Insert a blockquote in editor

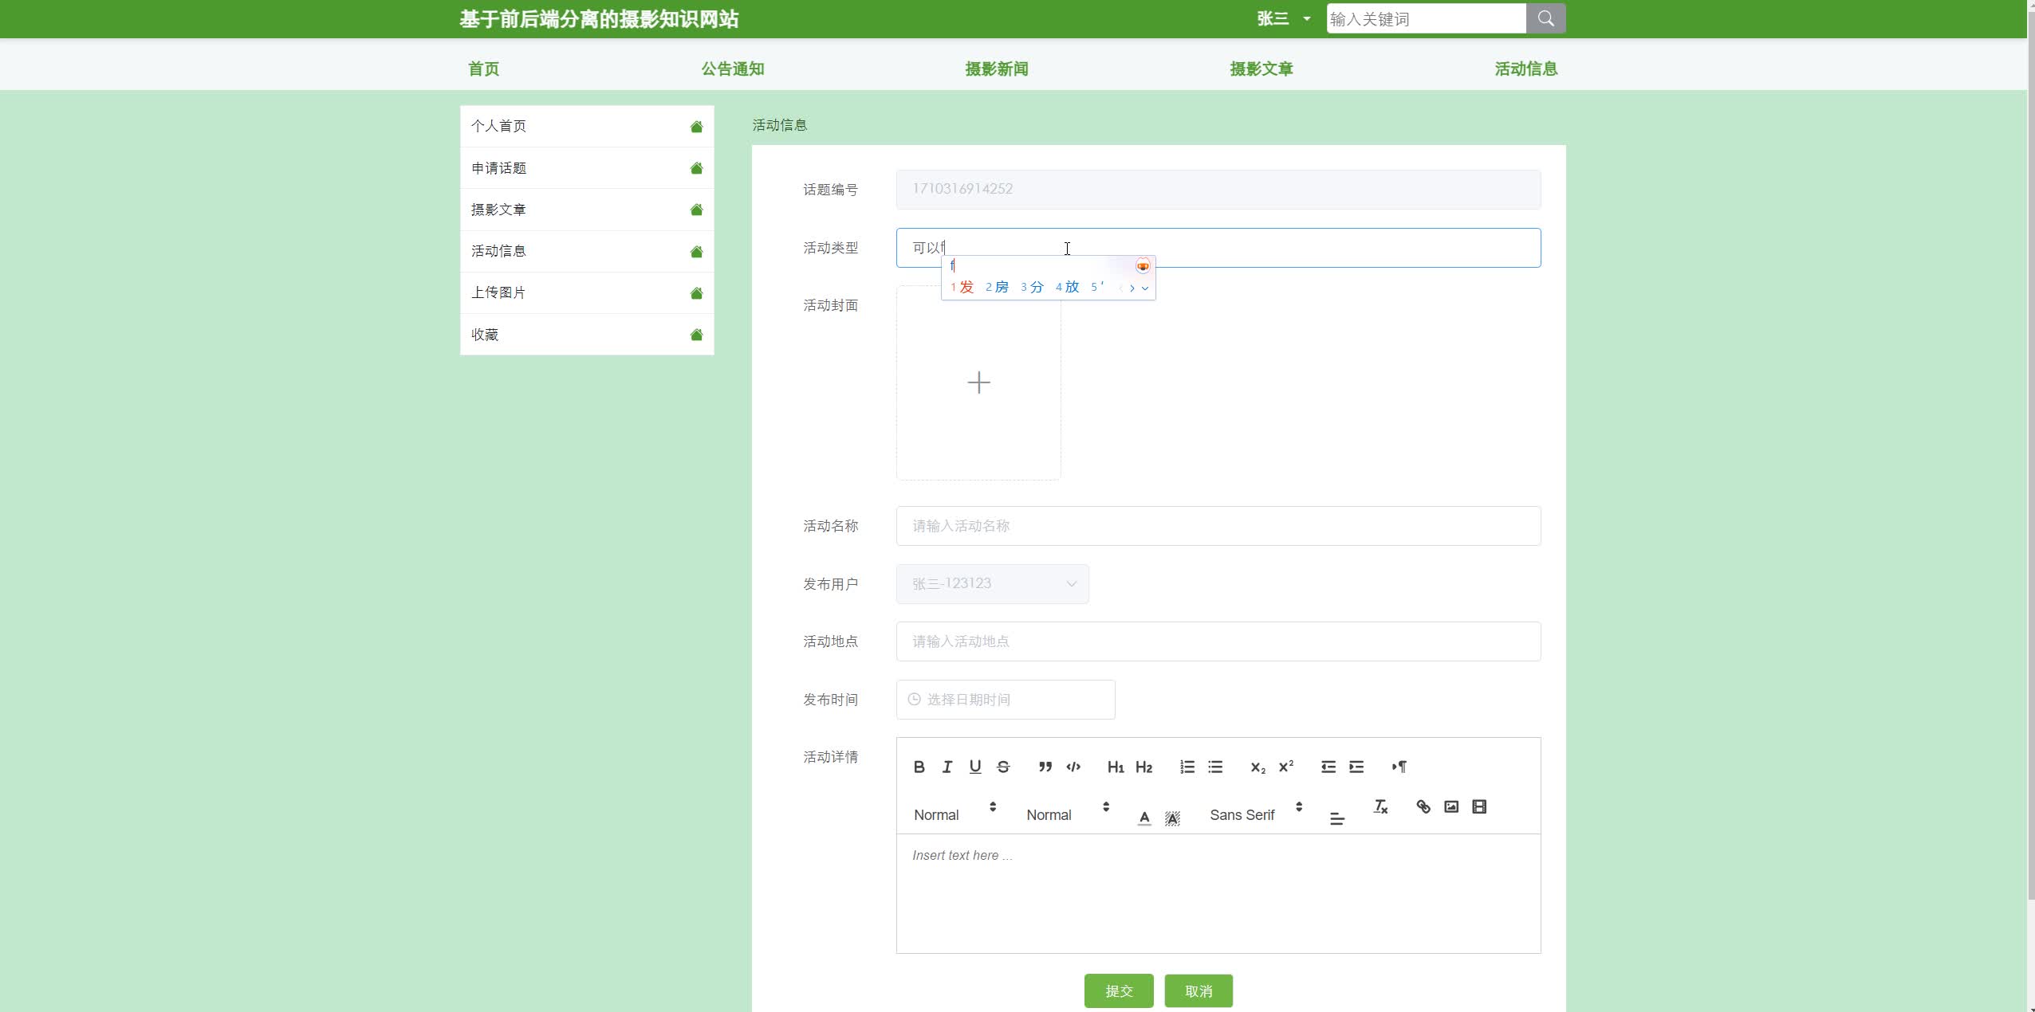1045,767
